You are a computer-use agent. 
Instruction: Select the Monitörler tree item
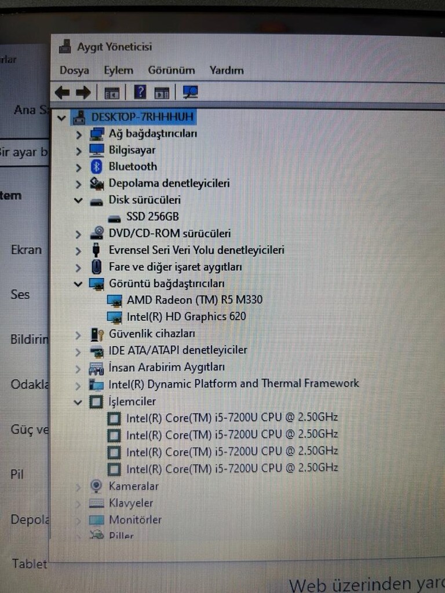[x=135, y=520]
